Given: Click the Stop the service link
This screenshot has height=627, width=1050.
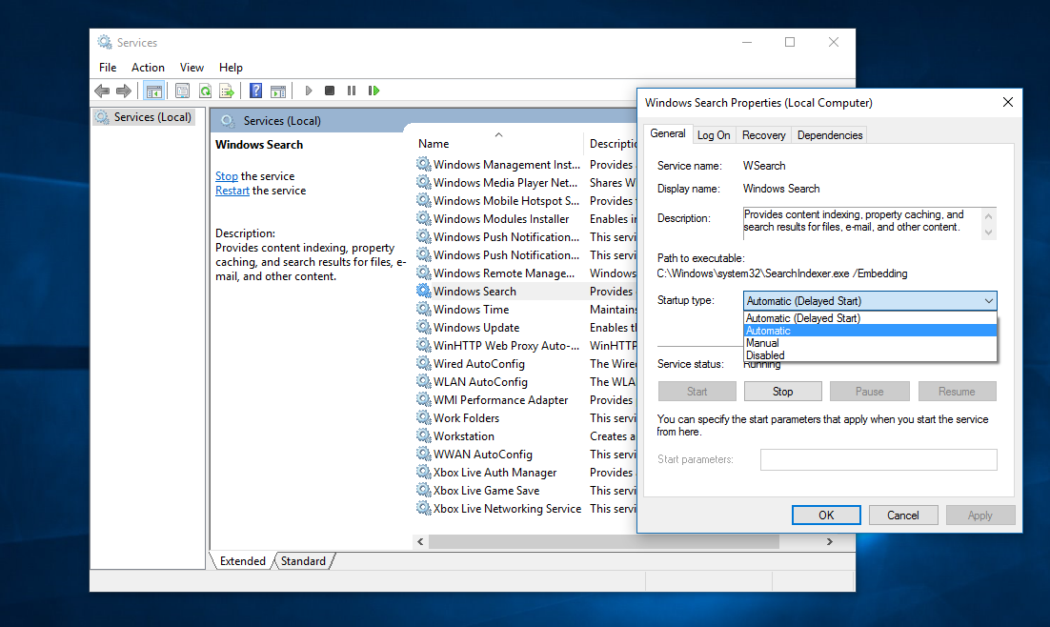Looking at the screenshot, I should coord(227,176).
